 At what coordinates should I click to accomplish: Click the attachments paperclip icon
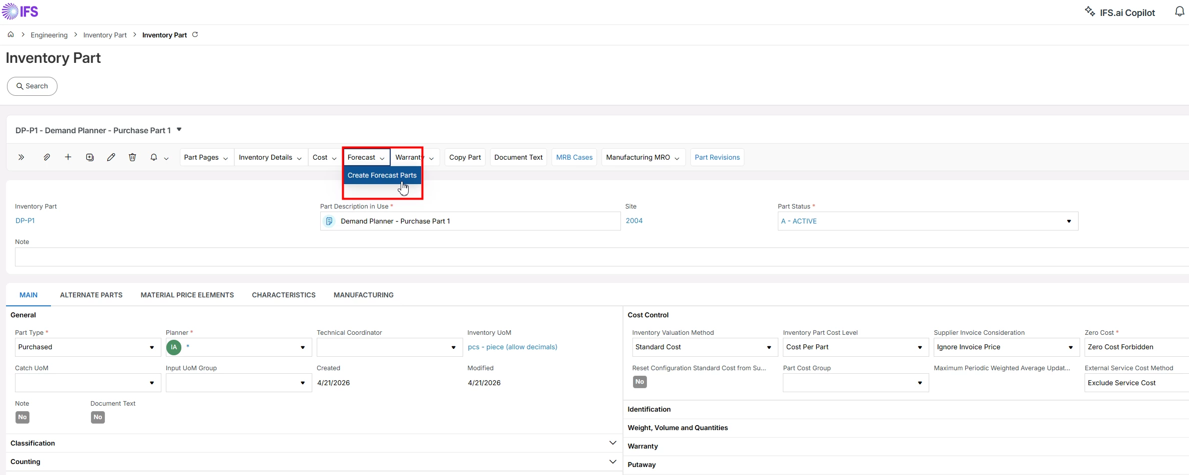tap(46, 157)
